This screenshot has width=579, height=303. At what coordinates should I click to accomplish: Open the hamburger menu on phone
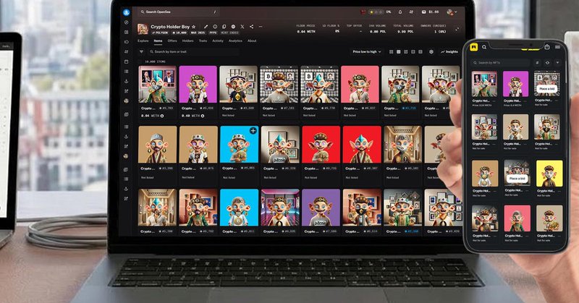coord(557,47)
